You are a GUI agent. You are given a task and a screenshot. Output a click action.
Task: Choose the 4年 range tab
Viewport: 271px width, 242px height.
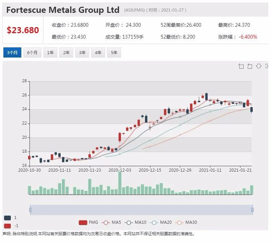[x=98, y=52]
